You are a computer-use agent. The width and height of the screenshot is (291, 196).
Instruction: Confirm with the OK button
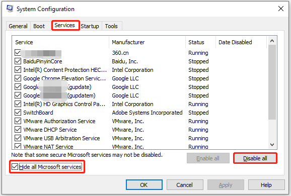pyautogui.click(x=144, y=185)
